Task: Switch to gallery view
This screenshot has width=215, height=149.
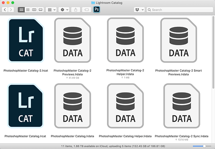Action: 41,10
